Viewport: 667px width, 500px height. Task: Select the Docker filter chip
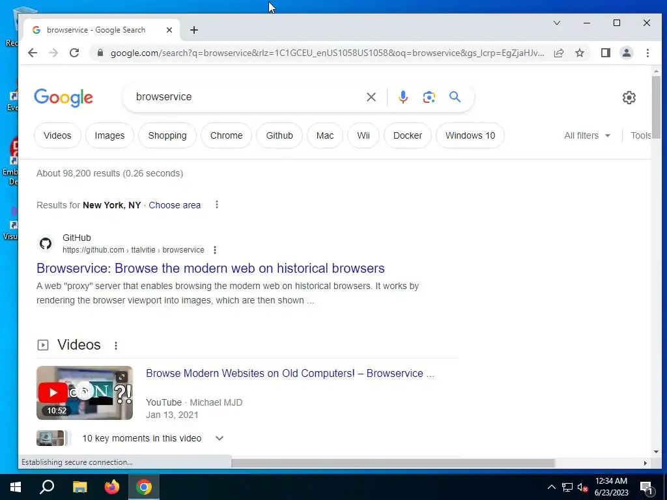click(408, 135)
